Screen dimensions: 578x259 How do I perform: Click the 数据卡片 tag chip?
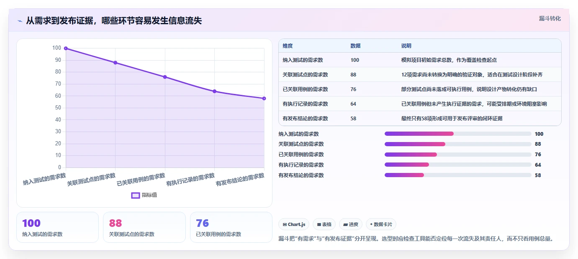[x=381, y=224]
